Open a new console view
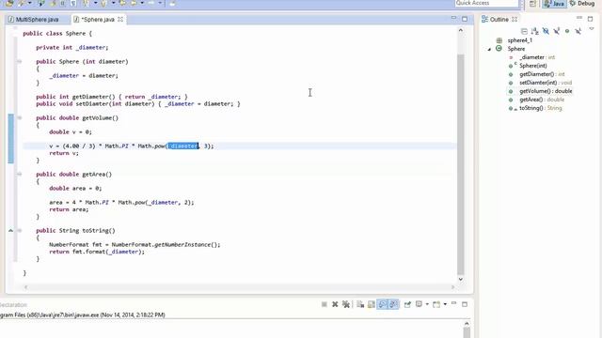This screenshot has width=602, height=338. (x=436, y=304)
